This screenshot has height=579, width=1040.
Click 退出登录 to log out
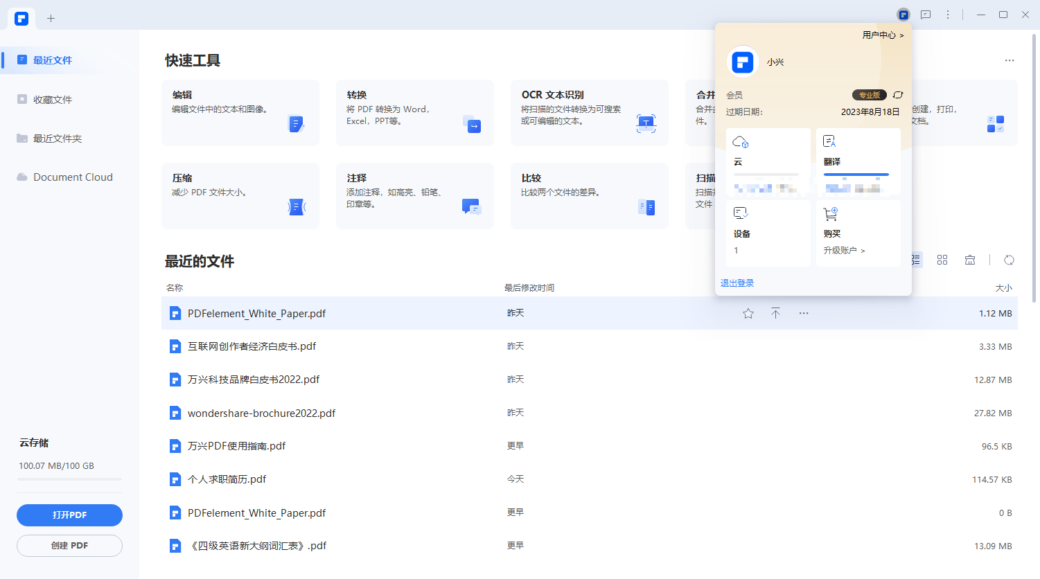(737, 283)
